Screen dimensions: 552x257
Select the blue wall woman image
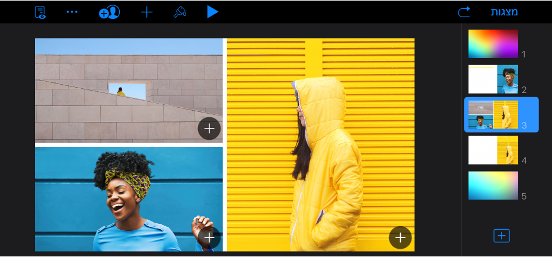[x=129, y=199]
